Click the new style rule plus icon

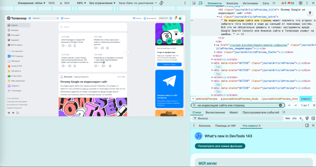click(x=301, y=118)
